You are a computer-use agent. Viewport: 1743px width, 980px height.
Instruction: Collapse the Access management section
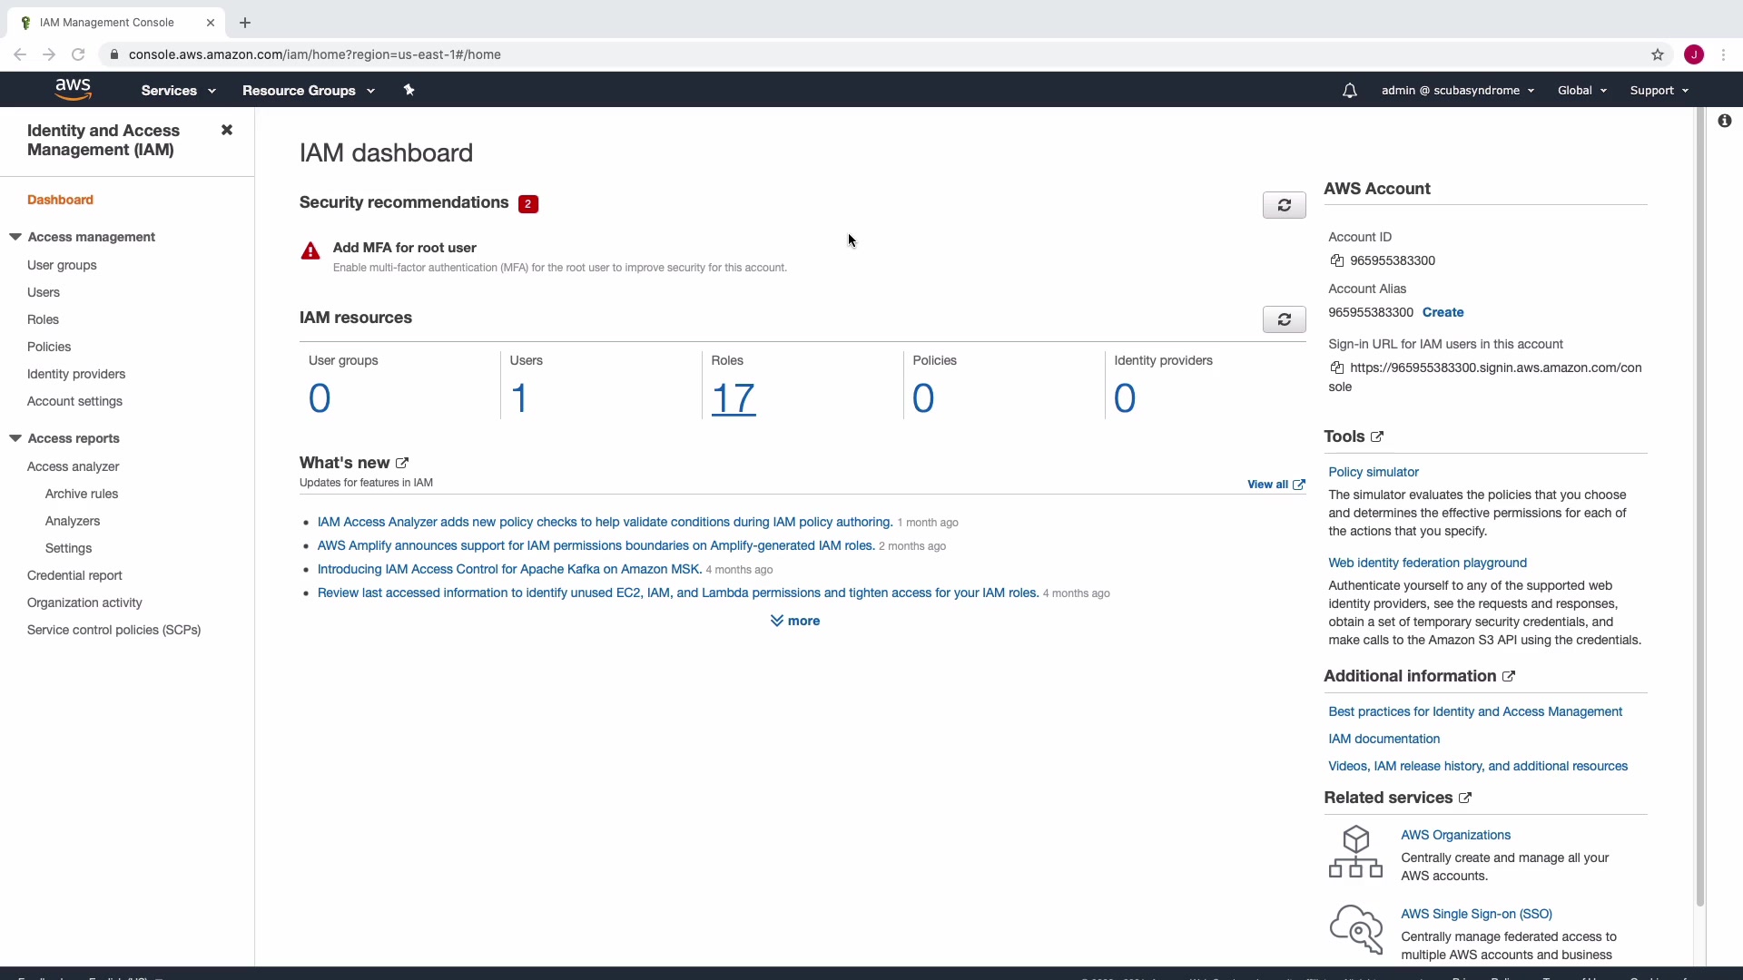point(15,237)
